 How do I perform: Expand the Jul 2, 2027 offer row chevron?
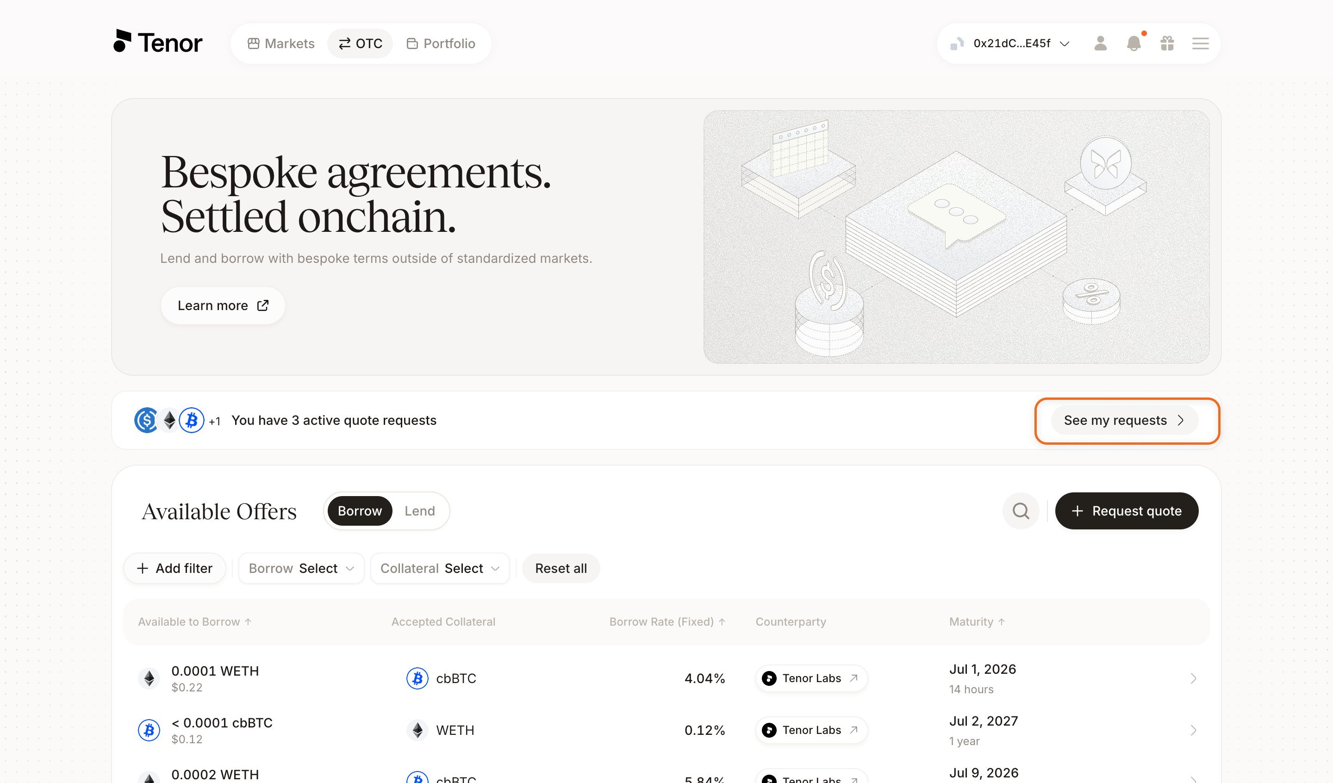(x=1193, y=730)
